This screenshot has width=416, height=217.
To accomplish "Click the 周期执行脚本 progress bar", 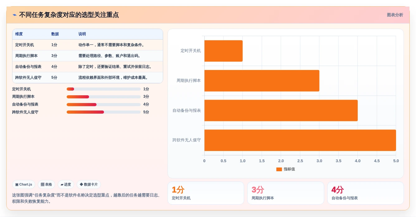I will 104,97.
